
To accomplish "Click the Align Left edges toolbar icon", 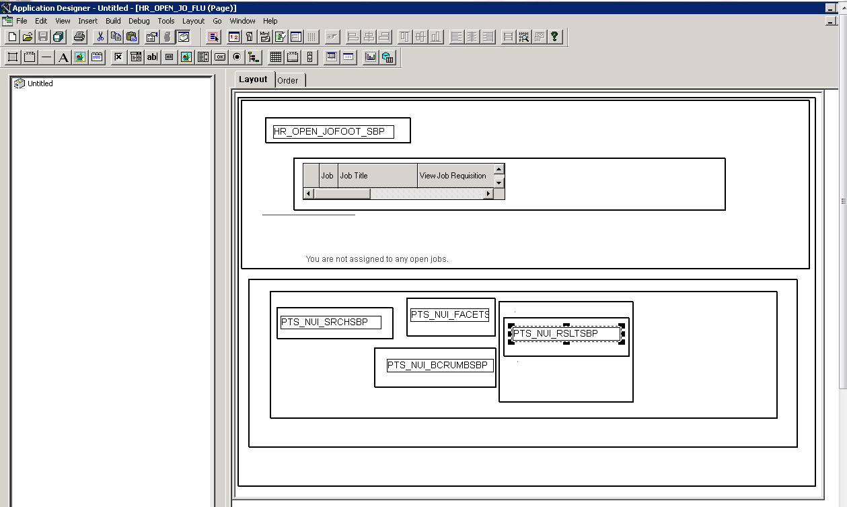I will pyautogui.click(x=353, y=36).
